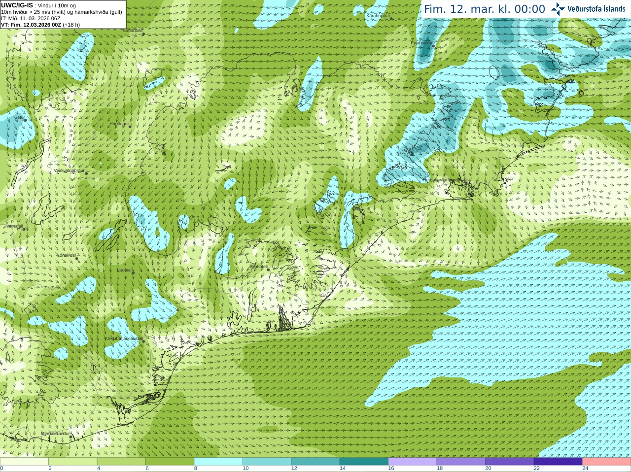Image resolution: width=631 pixels, height=472 pixels.
Task: Click the Kárahnjúkar station dot
Action: 392,19
